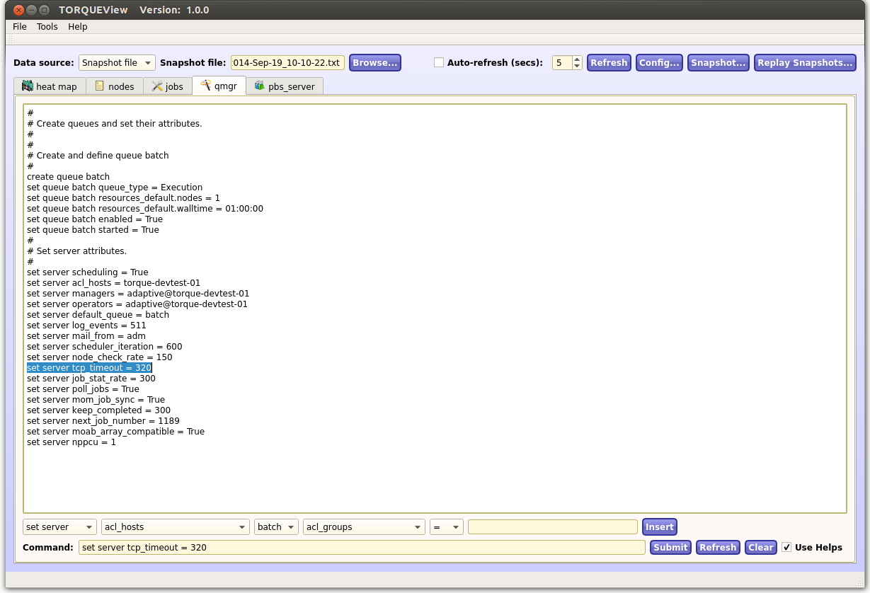Open the acl_hosts attribute dropdown
The width and height of the screenshot is (870, 593).
[176, 527]
